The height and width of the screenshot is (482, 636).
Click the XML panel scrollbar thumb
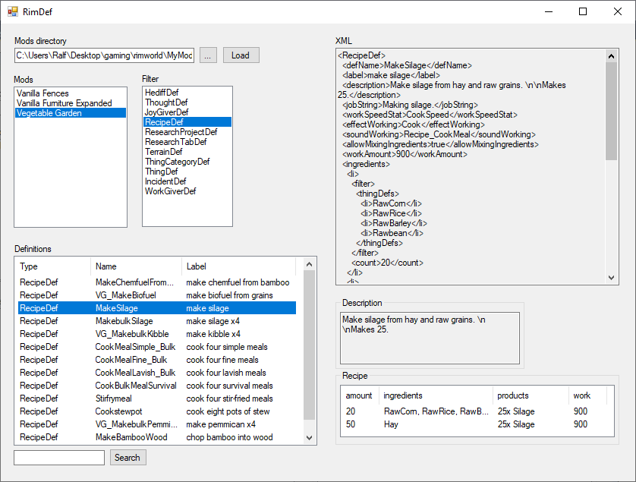pos(611,111)
